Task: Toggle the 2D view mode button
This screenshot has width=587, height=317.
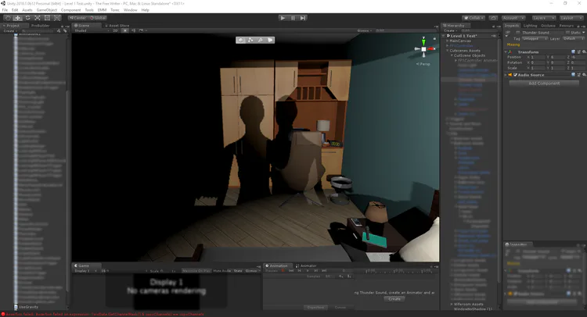Action: 115,30
